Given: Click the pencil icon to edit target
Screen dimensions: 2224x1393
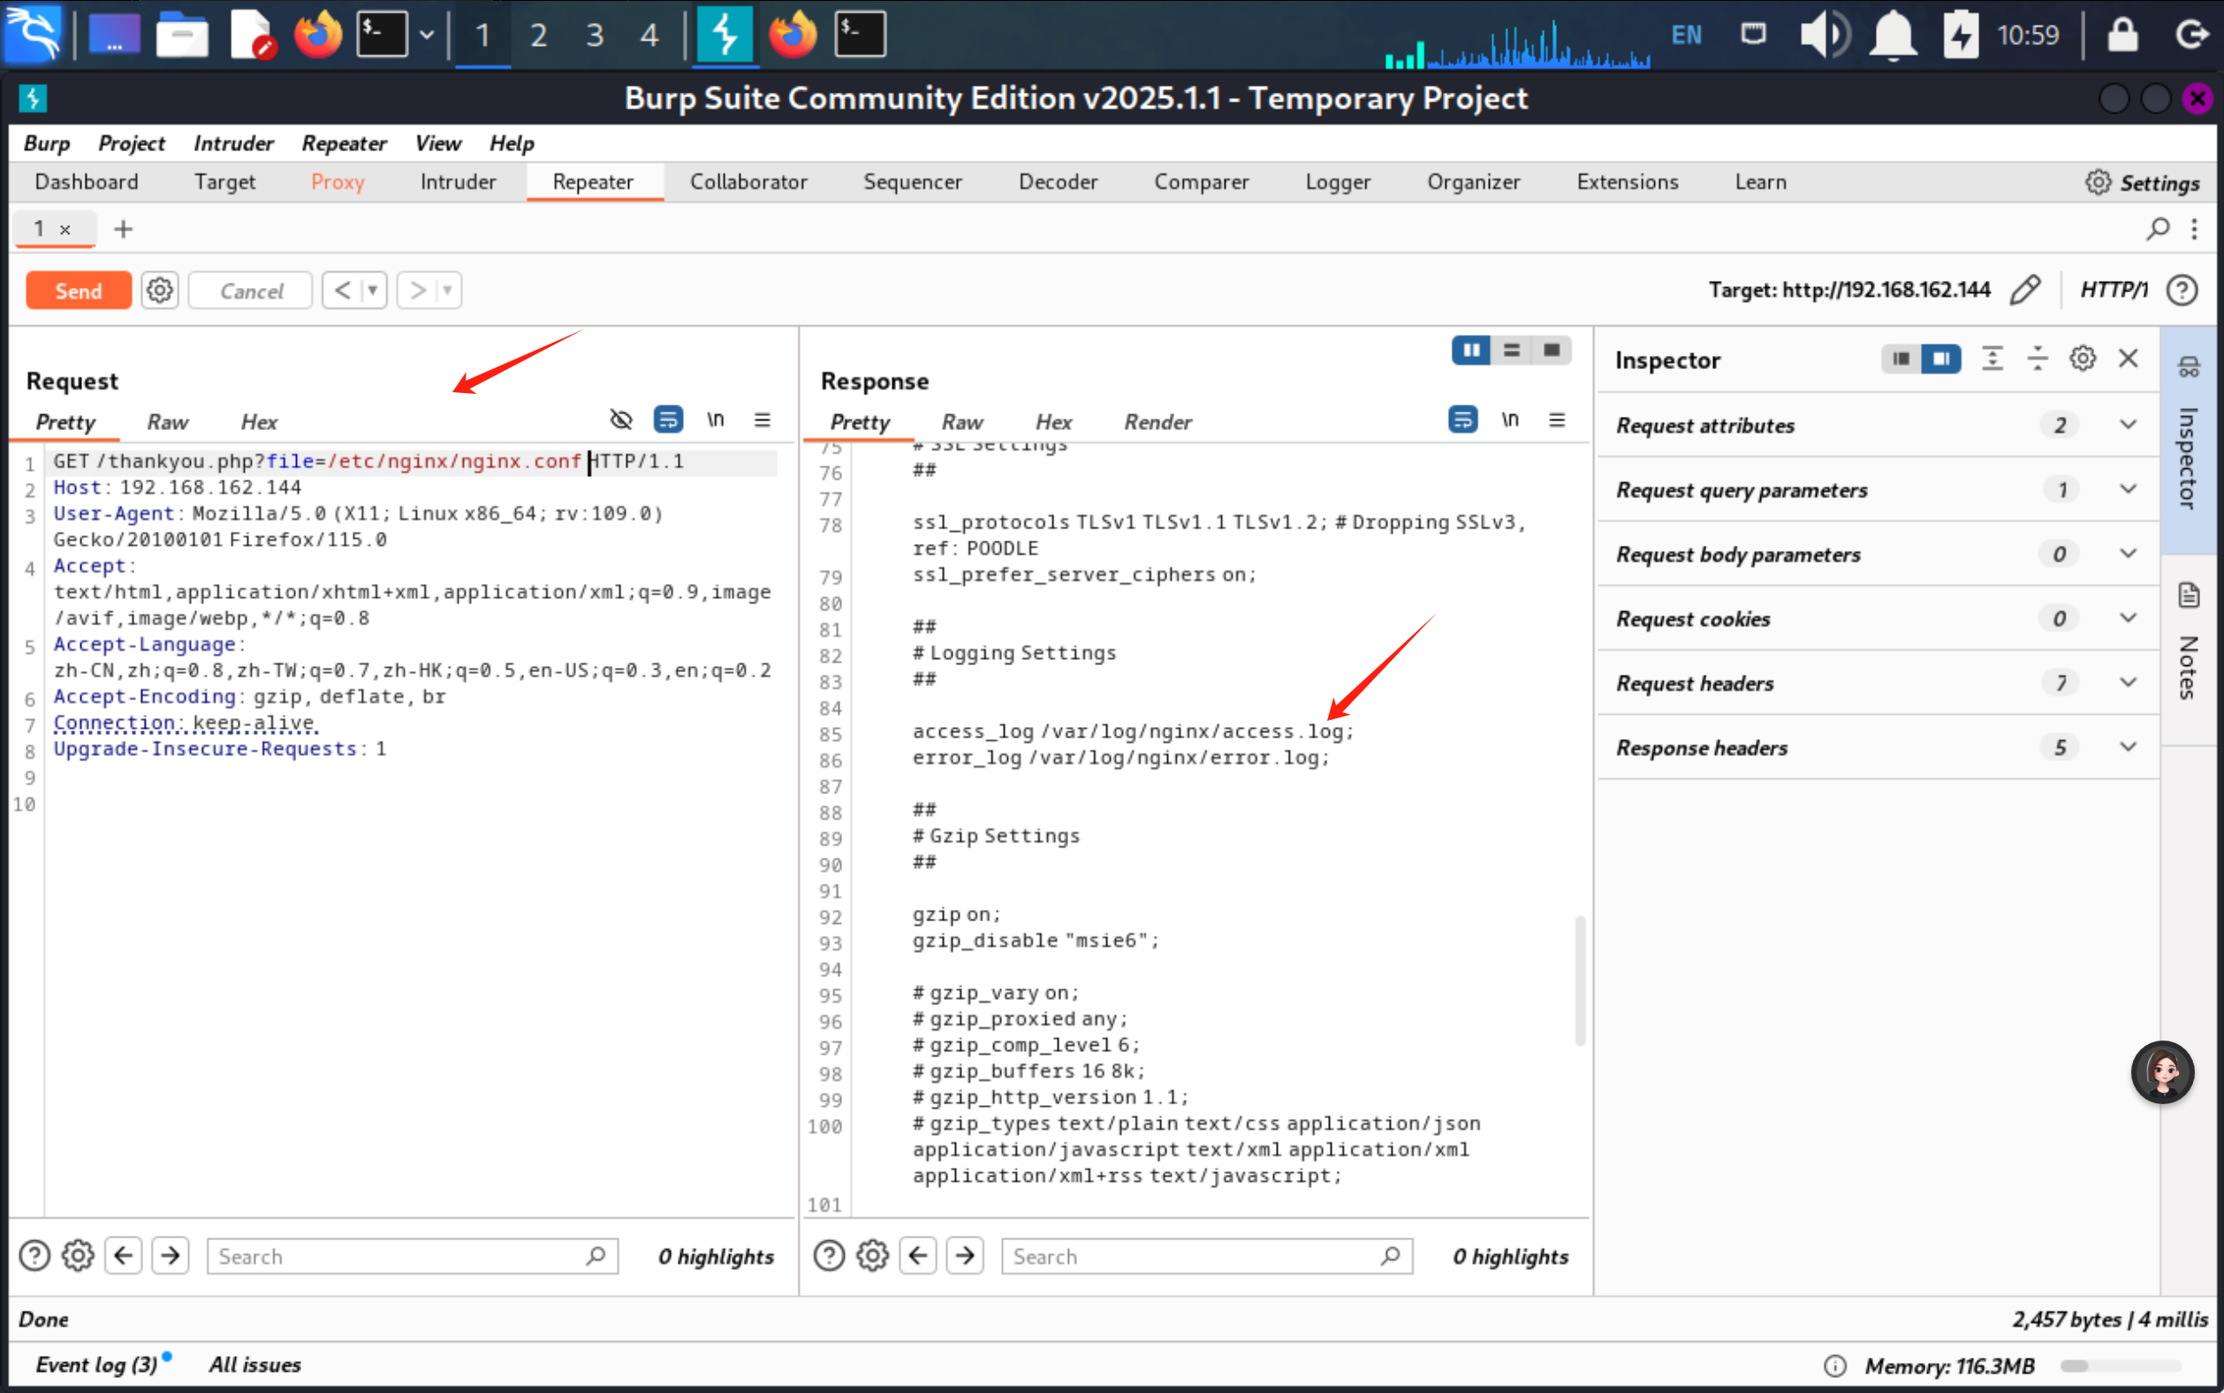Looking at the screenshot, I should point(2024,291).
